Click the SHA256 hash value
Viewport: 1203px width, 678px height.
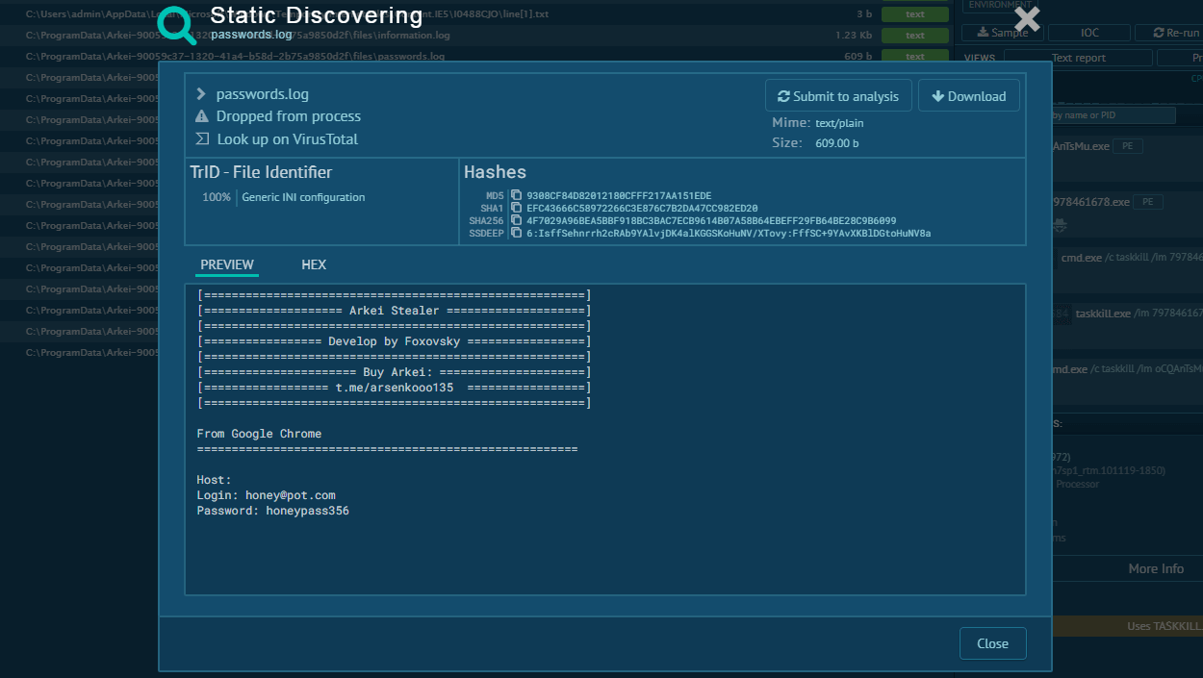coord(711,220)
